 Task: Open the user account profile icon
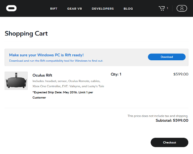(182, 8)
